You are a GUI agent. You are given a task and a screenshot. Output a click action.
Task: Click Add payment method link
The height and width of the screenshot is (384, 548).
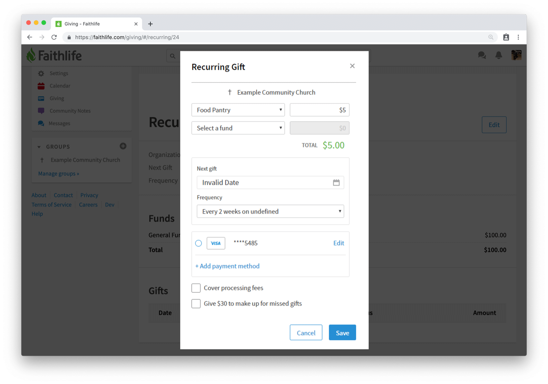[x=227, y=266]
